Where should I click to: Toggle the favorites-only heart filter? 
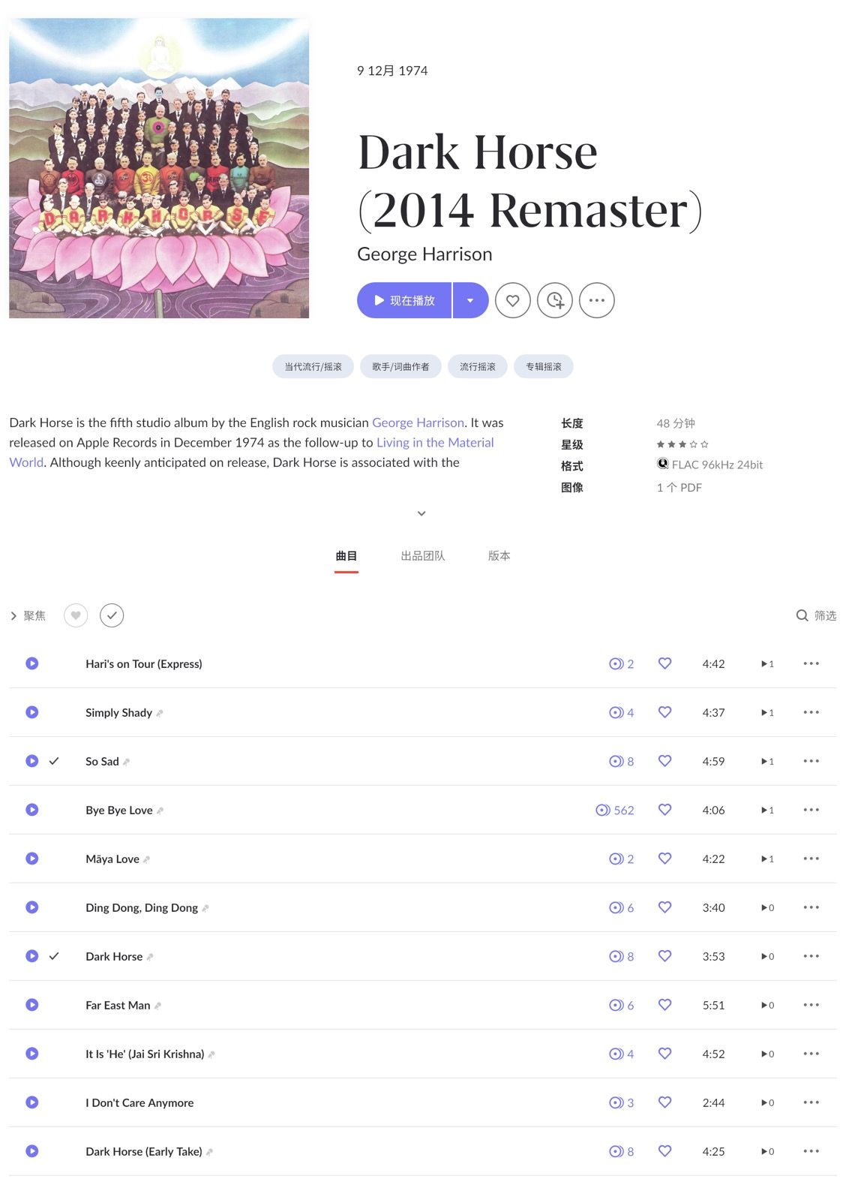tap(76, 615)
